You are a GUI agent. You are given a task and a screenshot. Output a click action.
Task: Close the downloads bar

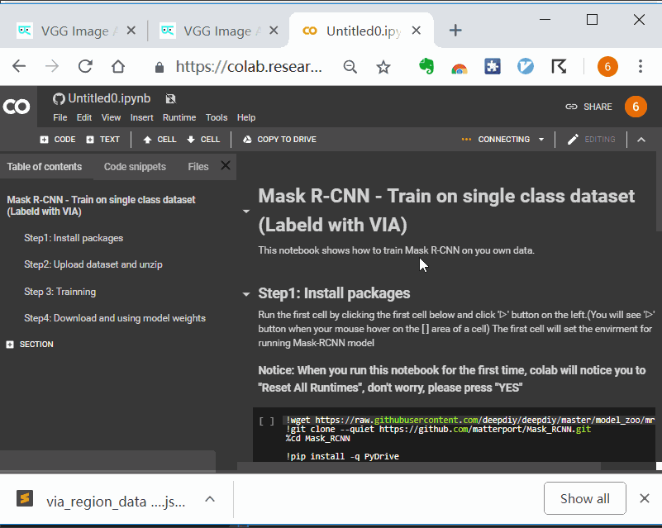[645, 498]
